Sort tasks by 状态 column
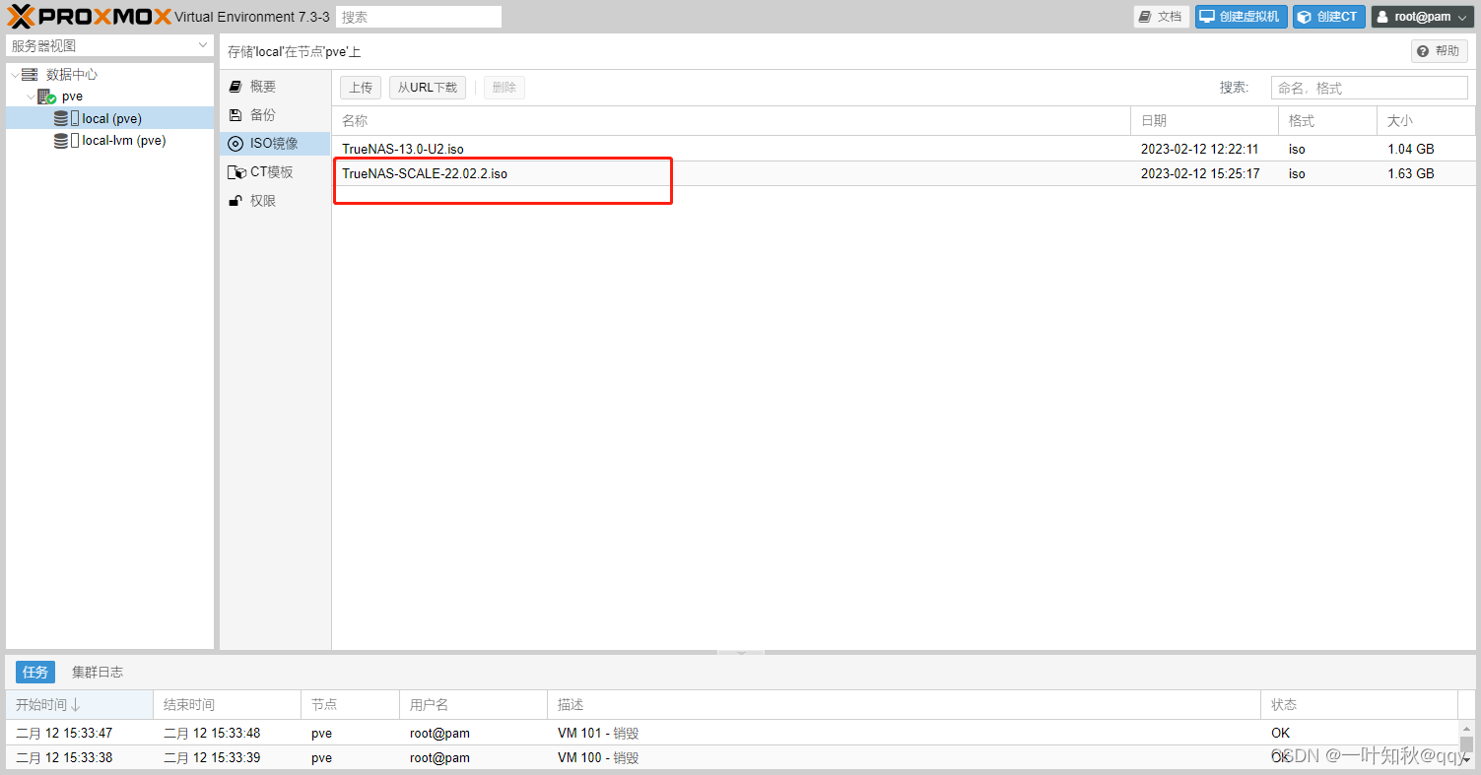The width and height of the screenshot is (1481, 775). pos(1359,704)
